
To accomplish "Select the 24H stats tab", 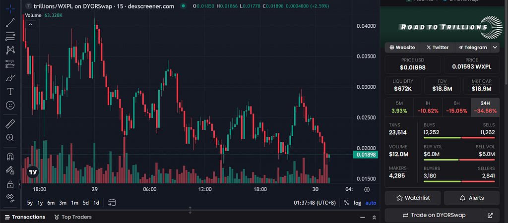I will (485, 108).
